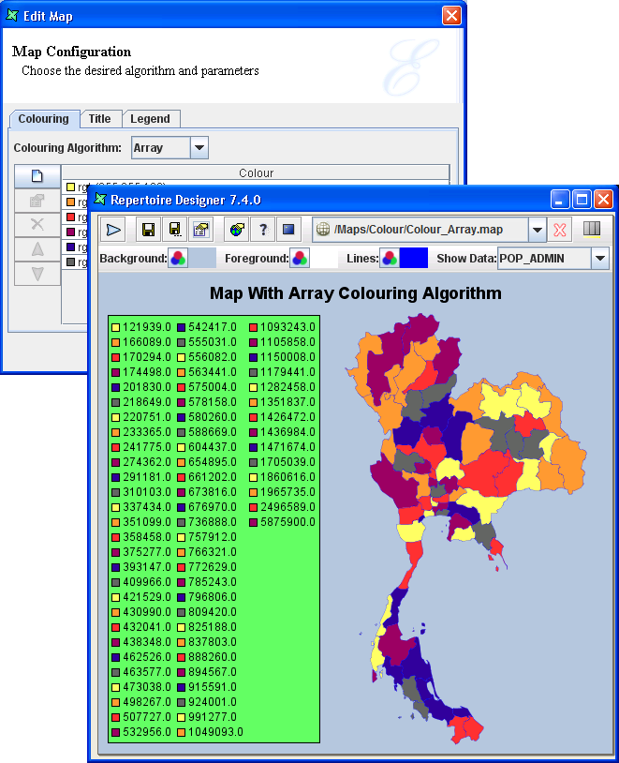This screenshot has width=619, height=763.
Task: Close the Repertoire Designer window
Action: (x=603, y=200)
